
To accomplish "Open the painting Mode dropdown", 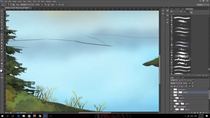I will (x=27, y=5).
